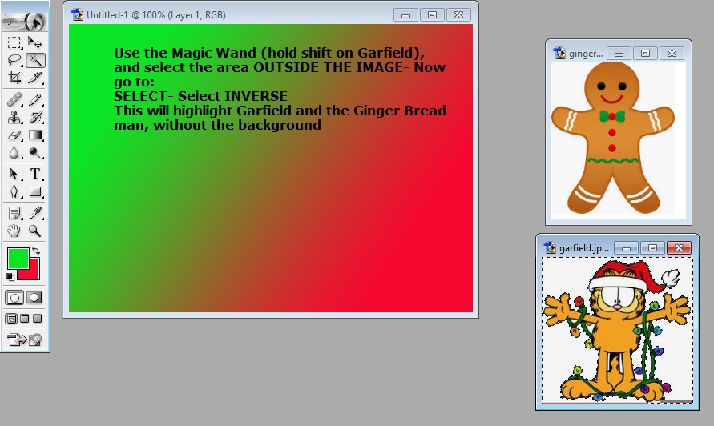Swap foreground and background colors
Image resolution: width=714 pixels, height=426 pixels.
coord(36,251)
